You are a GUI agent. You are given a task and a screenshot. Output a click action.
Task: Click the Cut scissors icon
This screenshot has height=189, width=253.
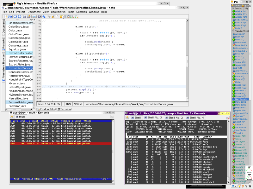53,16
